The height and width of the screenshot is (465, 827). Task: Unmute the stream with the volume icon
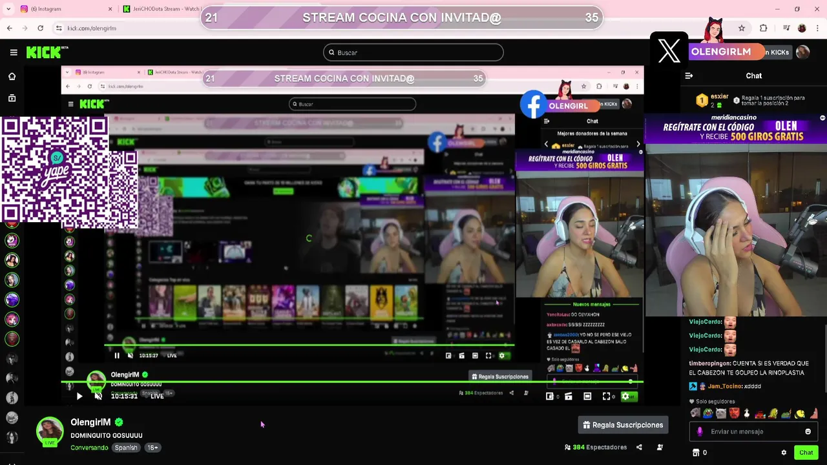[x=98, y=397]
